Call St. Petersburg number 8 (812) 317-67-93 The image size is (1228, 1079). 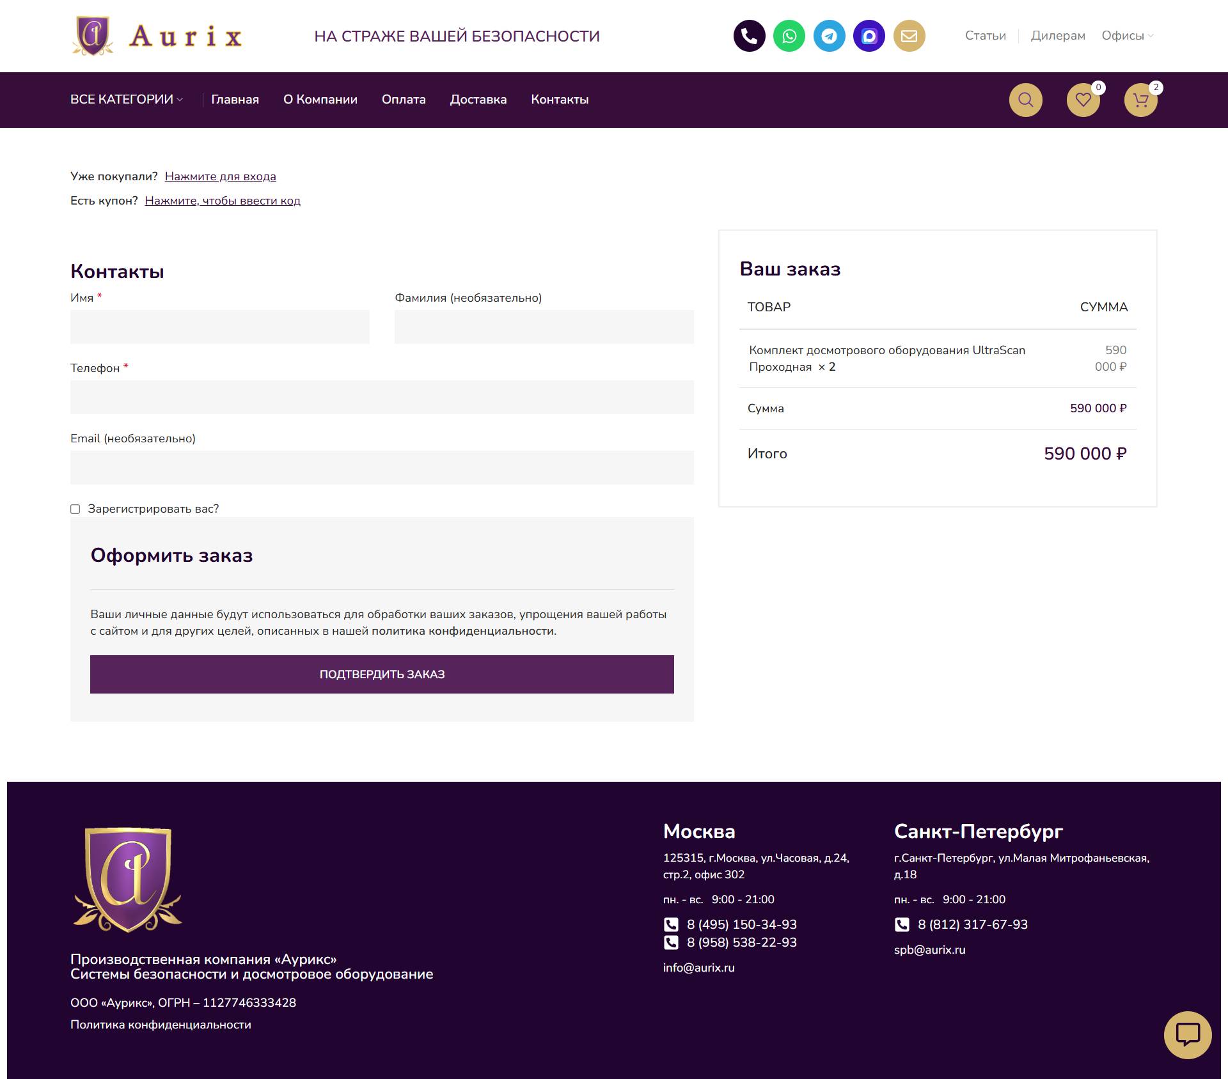(973, 924)
